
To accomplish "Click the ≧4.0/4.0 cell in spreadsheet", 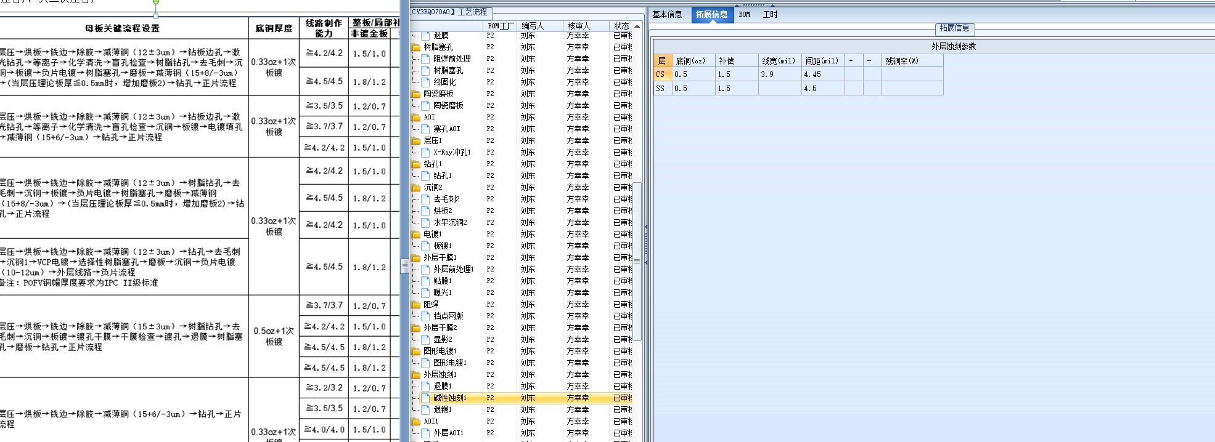I will [324, 430].
